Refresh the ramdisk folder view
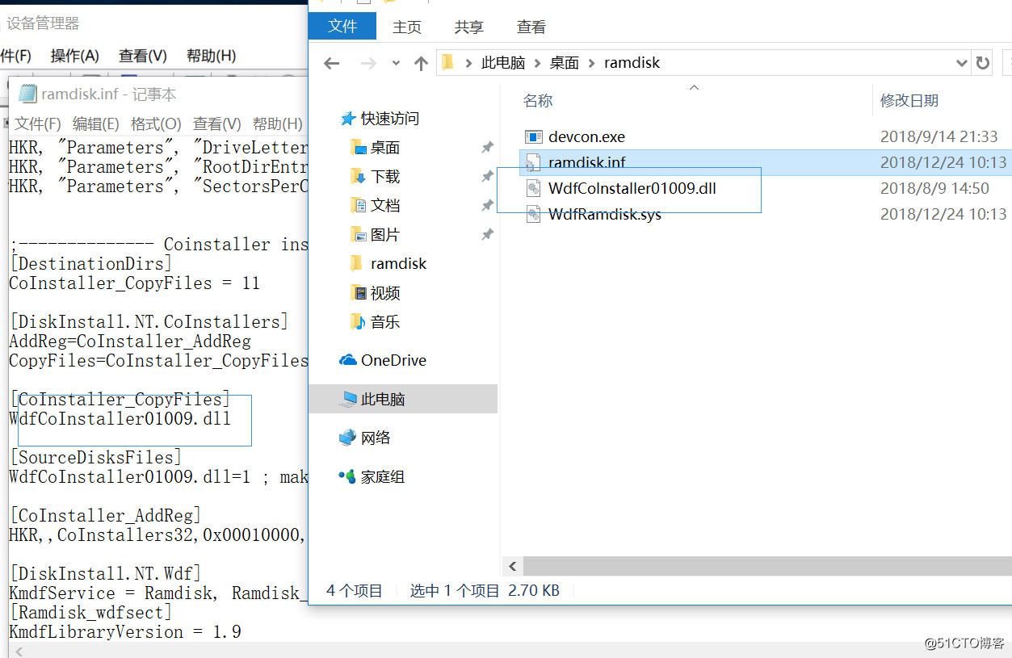 982,63
